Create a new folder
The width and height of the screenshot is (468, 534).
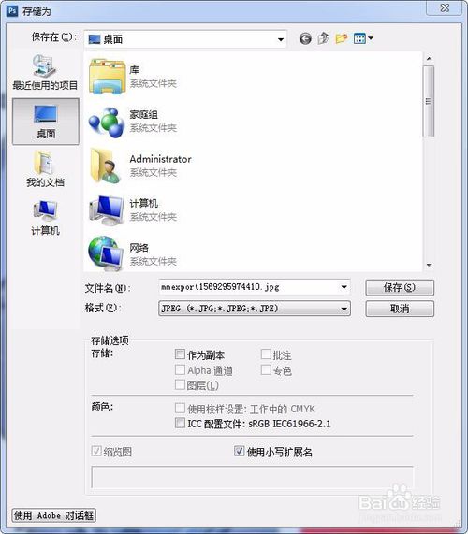pos(342,38)
